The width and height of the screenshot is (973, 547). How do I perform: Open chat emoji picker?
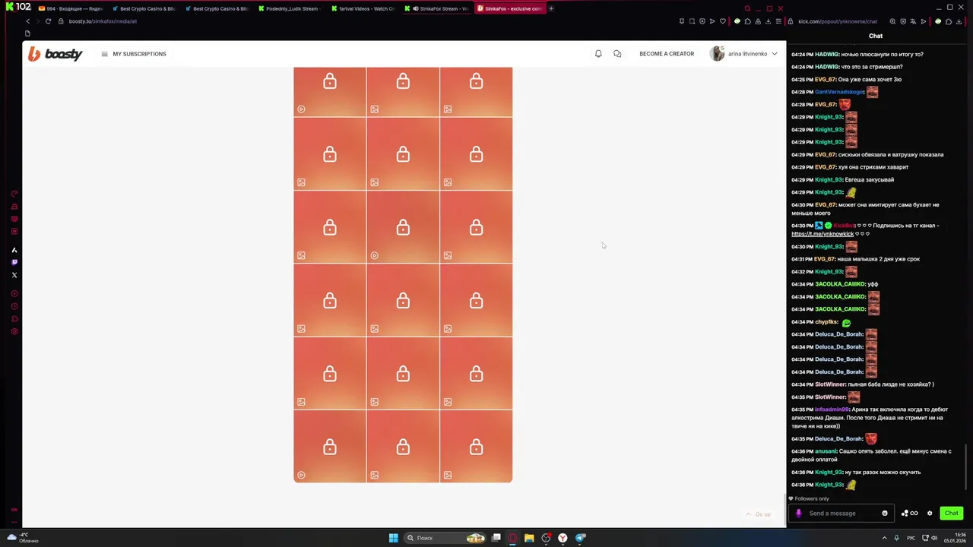tap(885, 514)
